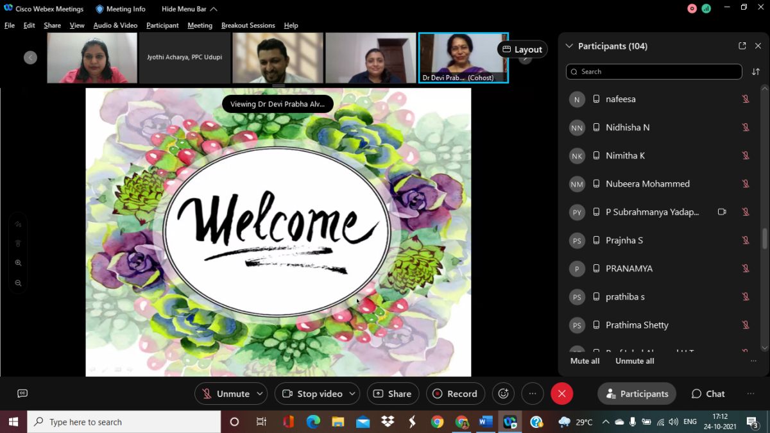The width and height of the screenshot is (770, 433).
Task: Open Google Chrome from the taskbar
Action: (x=437, y=422)
